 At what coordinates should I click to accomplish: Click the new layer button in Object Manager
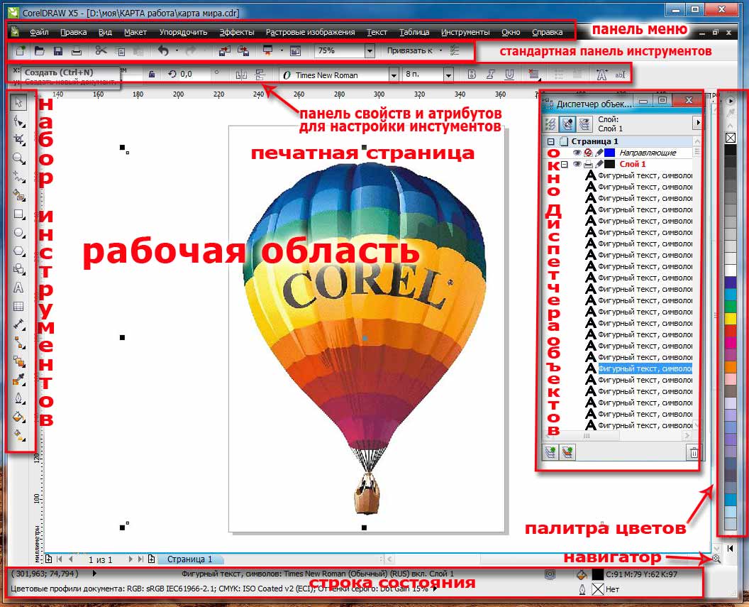(x=550, y=452)
